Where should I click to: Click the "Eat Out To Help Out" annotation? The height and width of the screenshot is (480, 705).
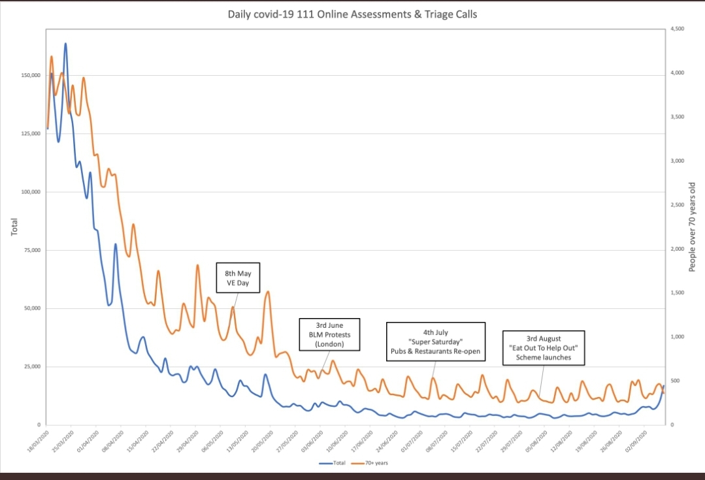(x=544, y=348)
